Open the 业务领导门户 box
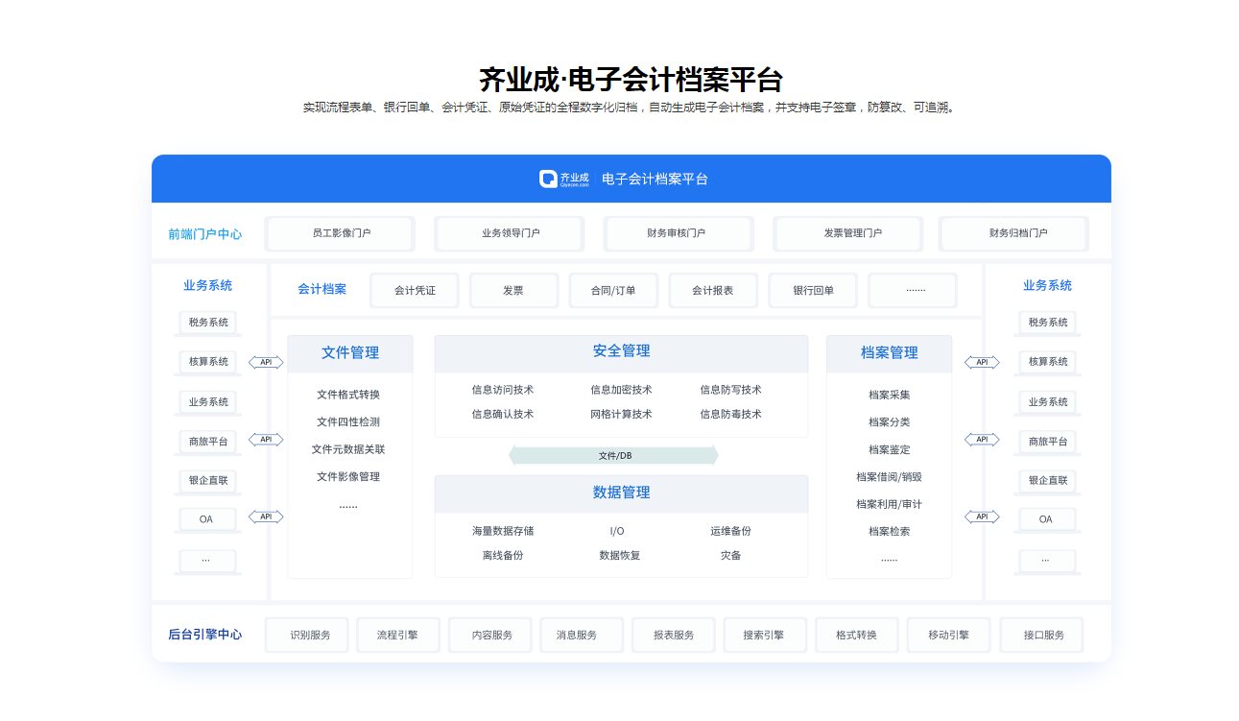The height and width of the screenshot is (721, 1239). [x=510, y=233]
